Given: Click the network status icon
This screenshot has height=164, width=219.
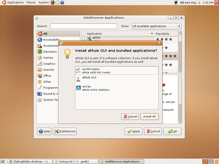Looking at the screenshot, I should tap(176, 2).
